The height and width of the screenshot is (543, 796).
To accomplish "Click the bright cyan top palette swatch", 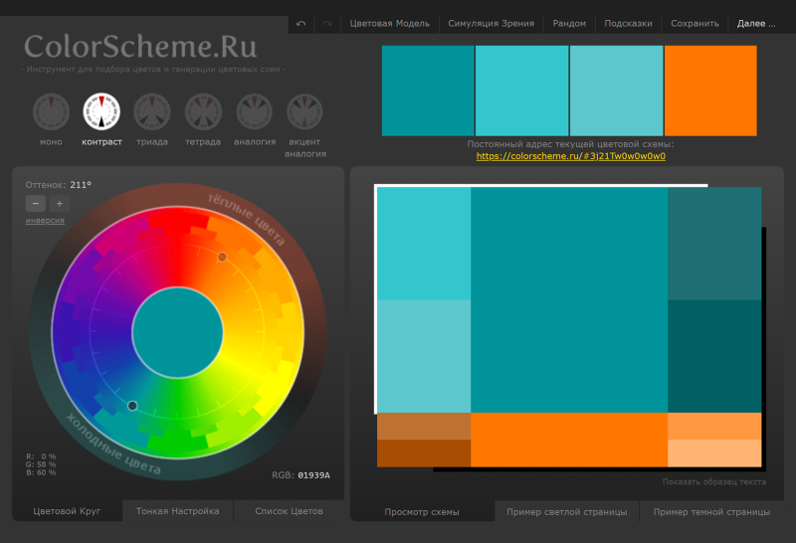I will [x=521, y=90].
